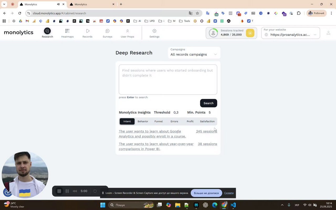The width and height of the screenshot is (336, 210).
Task: Open File Explorer from the taskbar
Action: coord(177,205)
